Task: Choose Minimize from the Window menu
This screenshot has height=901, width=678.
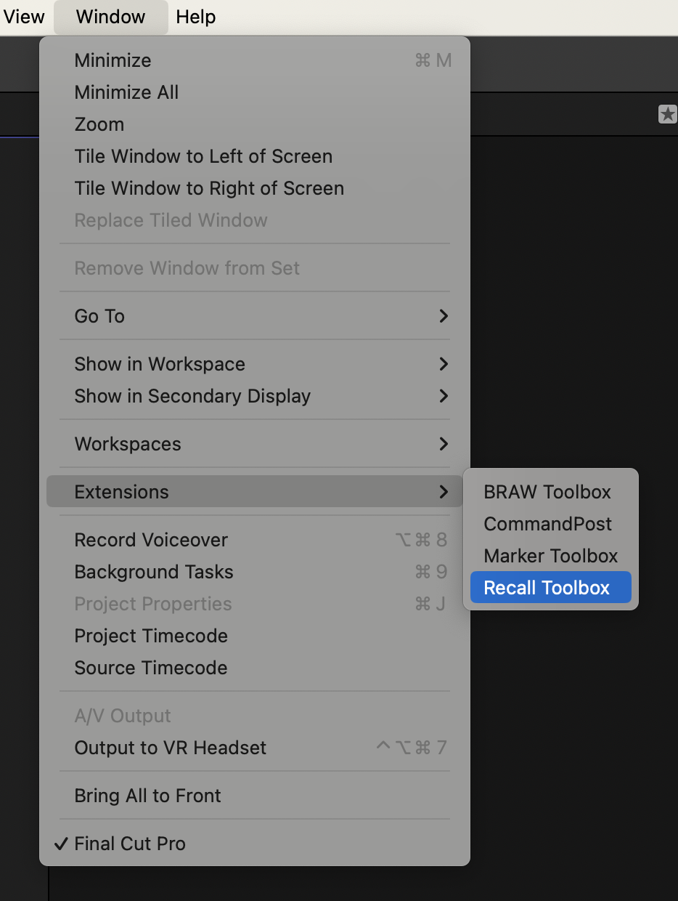Action: [113, 60]
